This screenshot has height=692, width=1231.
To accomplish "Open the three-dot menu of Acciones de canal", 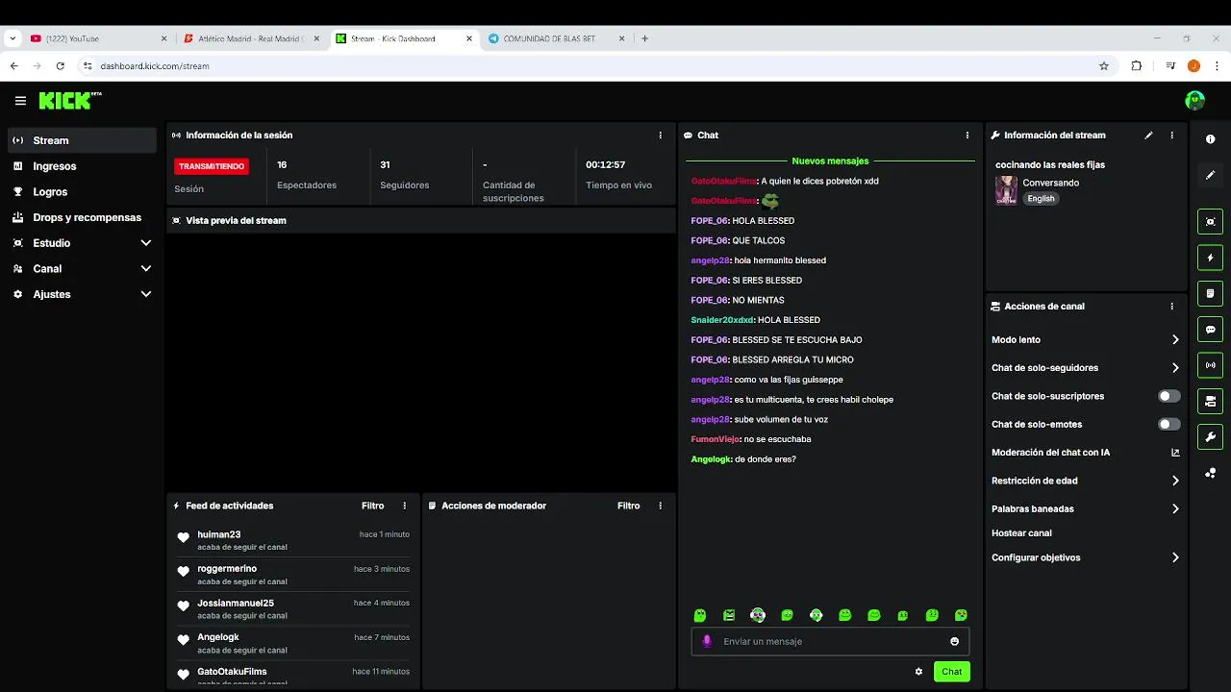I will (x=1171, y=307).
